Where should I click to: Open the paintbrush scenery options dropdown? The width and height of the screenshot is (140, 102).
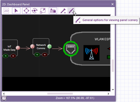pyautogui.click(x=71, y=11)
